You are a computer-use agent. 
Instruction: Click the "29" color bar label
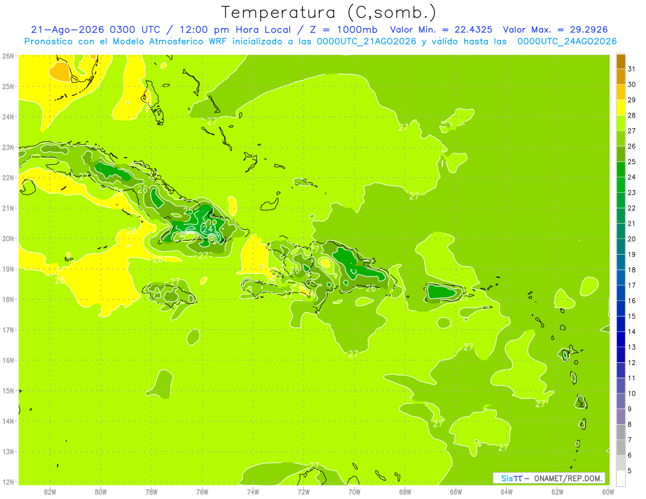[631, 100]
